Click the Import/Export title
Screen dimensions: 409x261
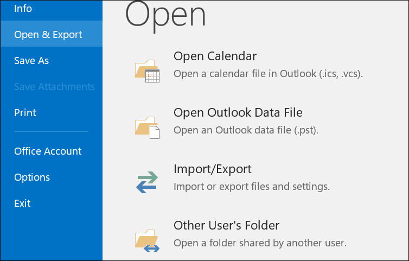(212, 169)
